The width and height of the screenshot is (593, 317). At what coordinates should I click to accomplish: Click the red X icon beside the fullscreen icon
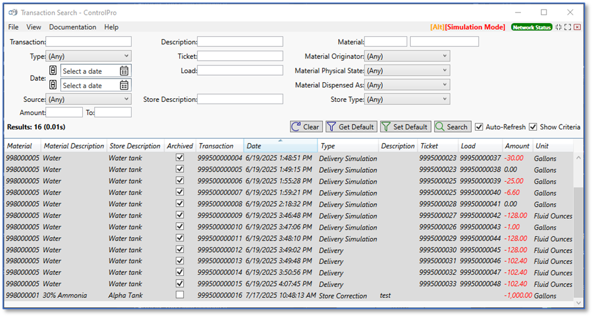pos(577,27)
